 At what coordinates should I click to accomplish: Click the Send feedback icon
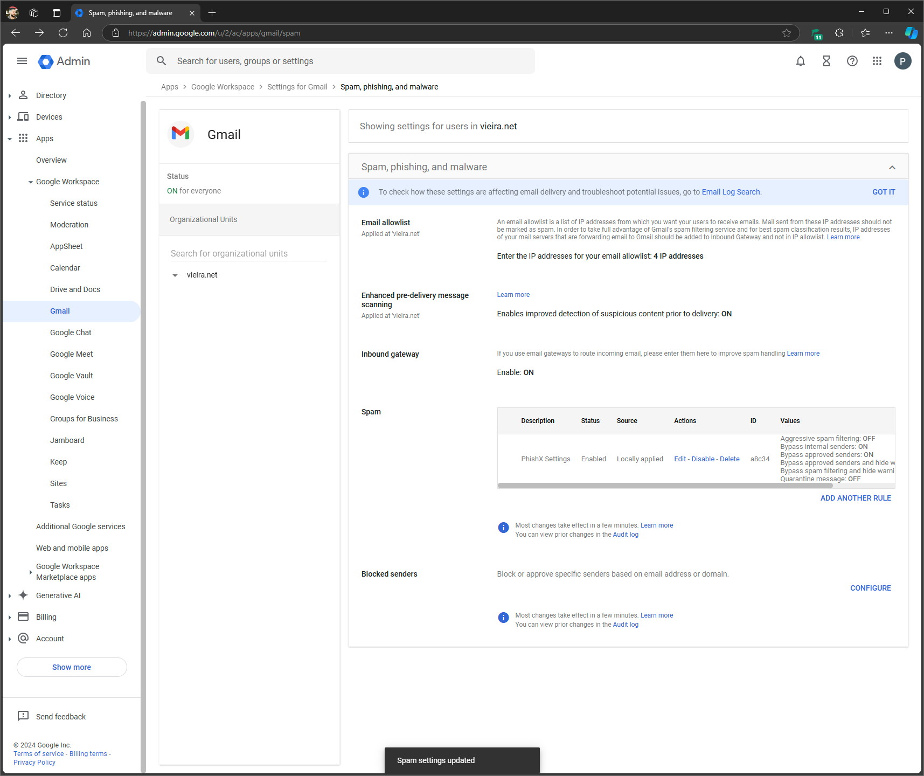point(23,716)
